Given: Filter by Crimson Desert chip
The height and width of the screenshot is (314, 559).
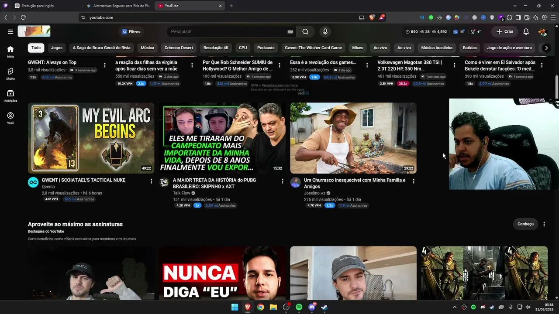Looking at the screenshot, I should (x=179, y=48).
